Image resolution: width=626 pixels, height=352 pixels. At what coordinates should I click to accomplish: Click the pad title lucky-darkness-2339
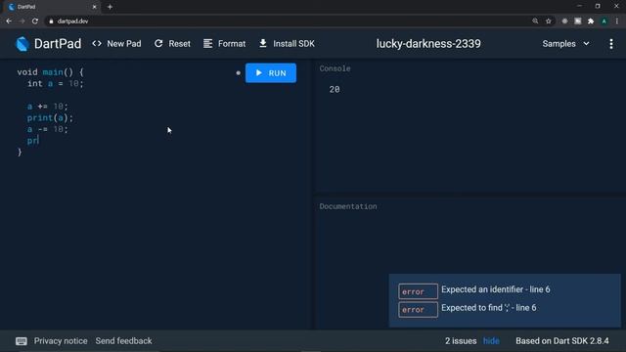coord(428,44)
